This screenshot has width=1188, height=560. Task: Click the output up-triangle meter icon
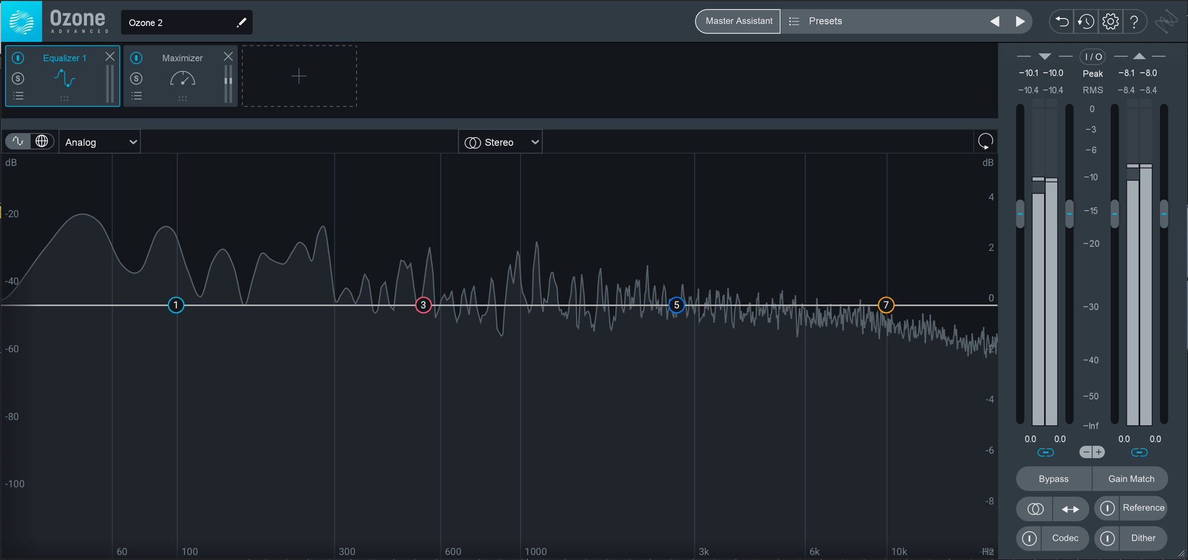point(1139,56)
